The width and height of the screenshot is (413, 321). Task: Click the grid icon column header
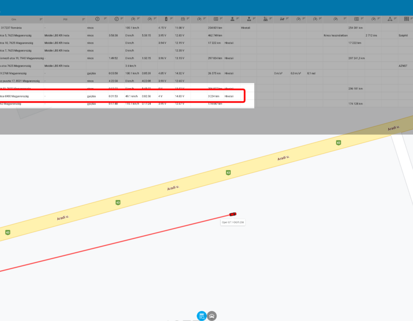[407, 19]
